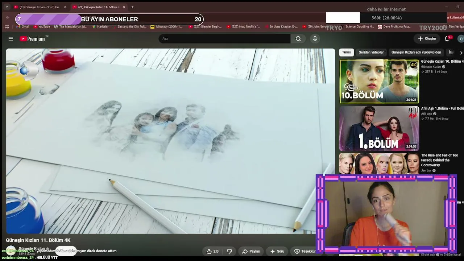Screen dimensions: 464x261
Task: Open En Ucuz Kitaplar bookmark
Action: 281,26
